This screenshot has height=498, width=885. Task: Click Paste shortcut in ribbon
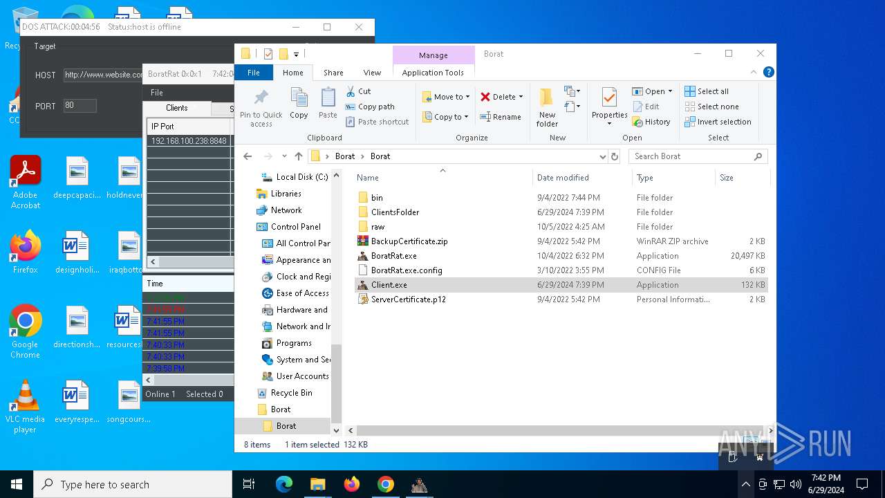(x=376, y=122)
